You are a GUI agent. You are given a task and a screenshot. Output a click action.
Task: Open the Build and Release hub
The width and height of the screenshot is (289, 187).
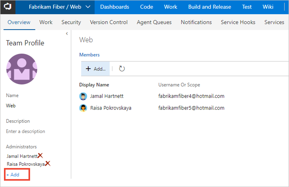(x=209, y=7)
